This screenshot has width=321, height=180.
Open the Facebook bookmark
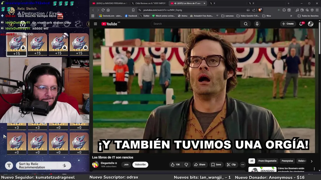click(131, 16)
